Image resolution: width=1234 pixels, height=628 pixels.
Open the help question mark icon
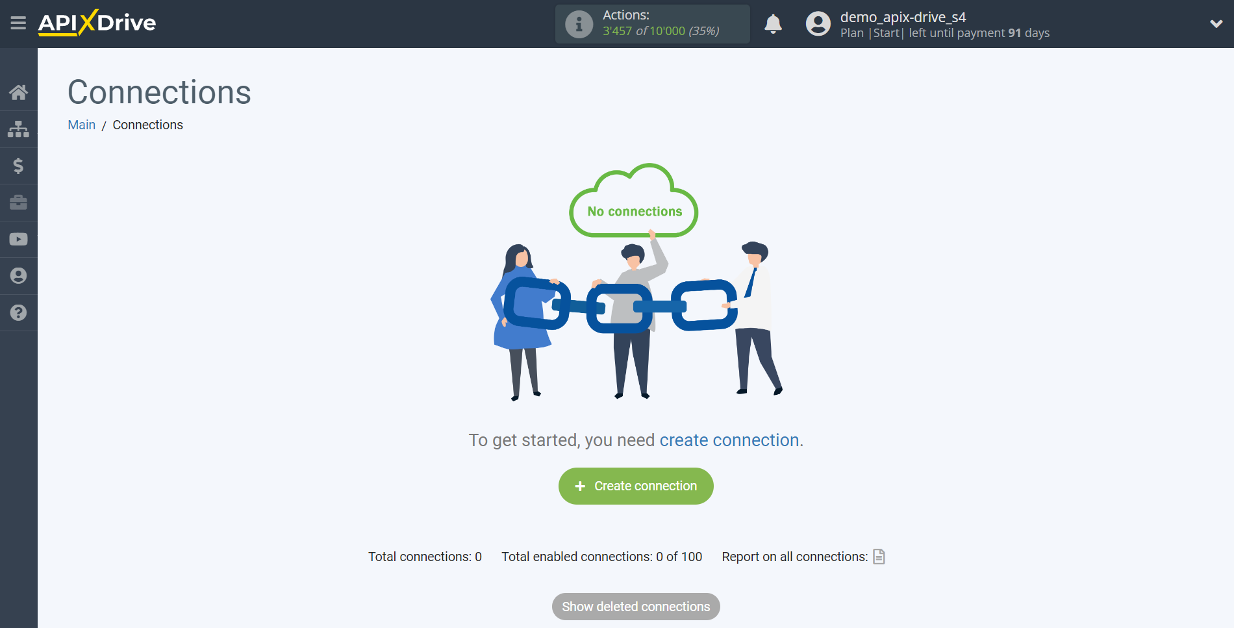coord(18,313)
